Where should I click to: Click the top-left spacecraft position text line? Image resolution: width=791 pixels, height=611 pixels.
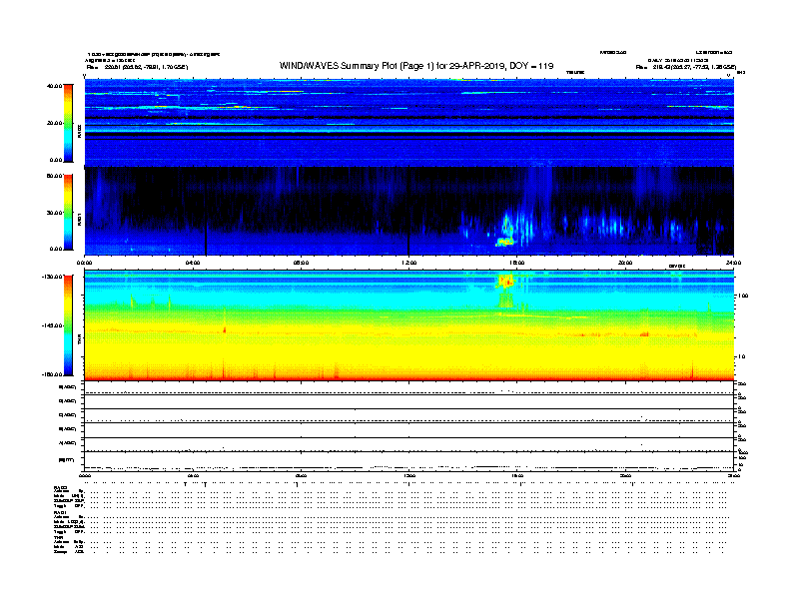coord(137,67)
